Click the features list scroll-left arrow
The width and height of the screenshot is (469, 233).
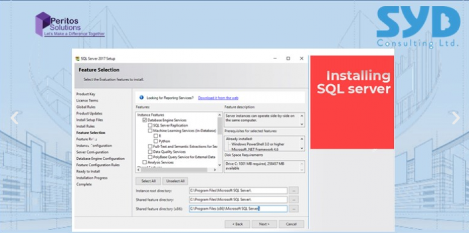pos(138,170)
